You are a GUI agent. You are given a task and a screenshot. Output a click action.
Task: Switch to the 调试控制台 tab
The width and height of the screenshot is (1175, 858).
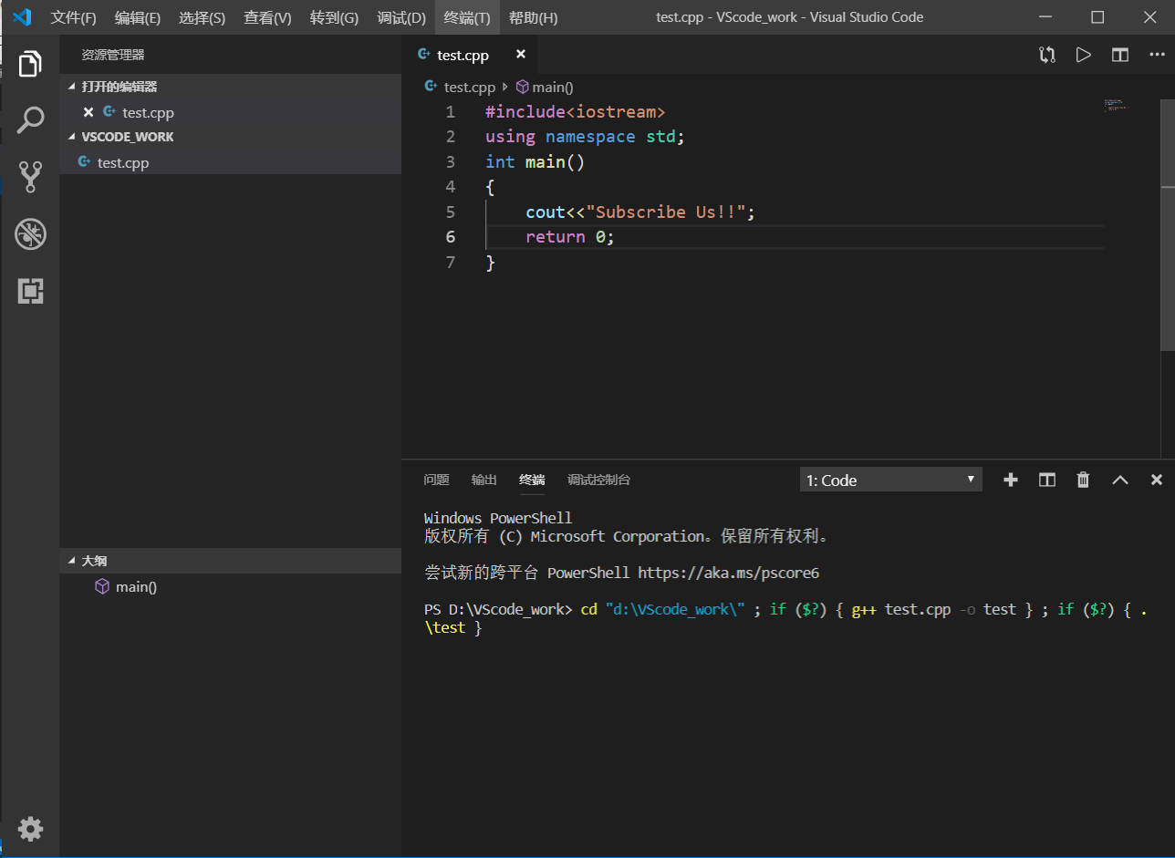click(x=598, y=480)
